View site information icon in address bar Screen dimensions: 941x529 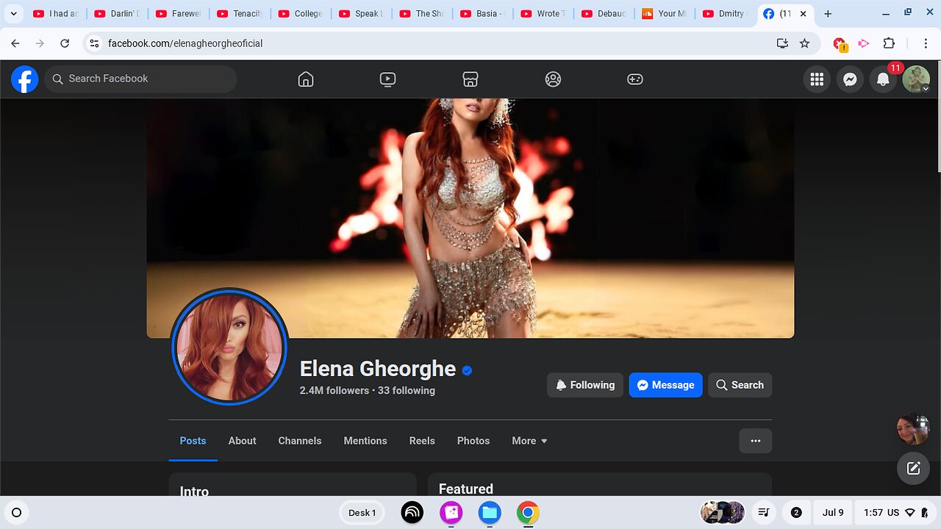point(94,43)
